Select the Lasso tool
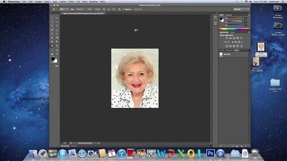This screenshot has width=287, height=161. [x=52, y=22]
